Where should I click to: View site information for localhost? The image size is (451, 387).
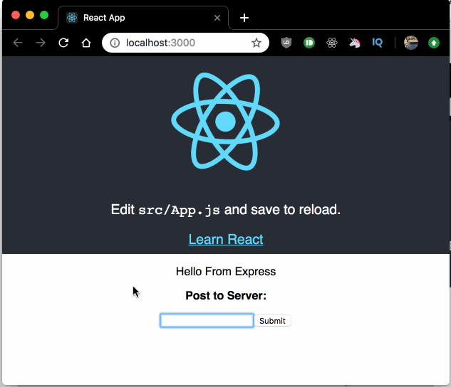click(x=115, y=43)
